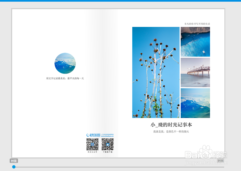Open the www.timeface.cn website link
This screenshot has width=241, height=171.
click(107, 136)
